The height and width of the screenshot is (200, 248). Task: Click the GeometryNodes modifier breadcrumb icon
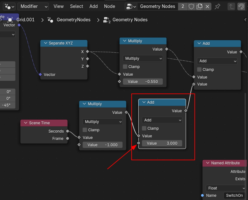50,20
